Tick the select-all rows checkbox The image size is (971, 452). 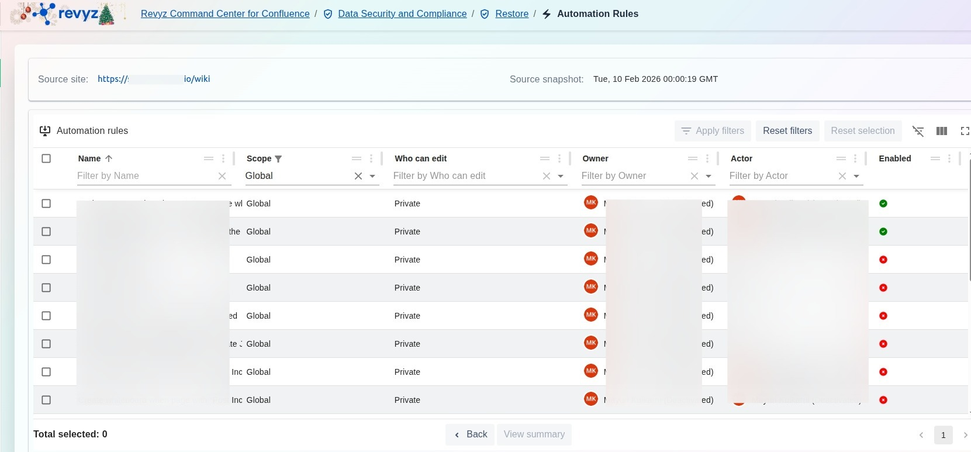(46, 158)
